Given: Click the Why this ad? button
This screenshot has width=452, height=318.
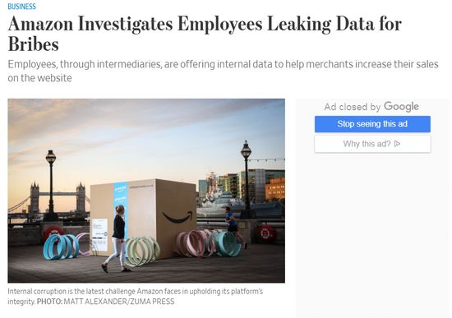Looking at the screenshot, I should point(372,144).
